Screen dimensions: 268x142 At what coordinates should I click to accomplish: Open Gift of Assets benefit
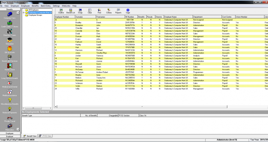[x=10, y=50]
